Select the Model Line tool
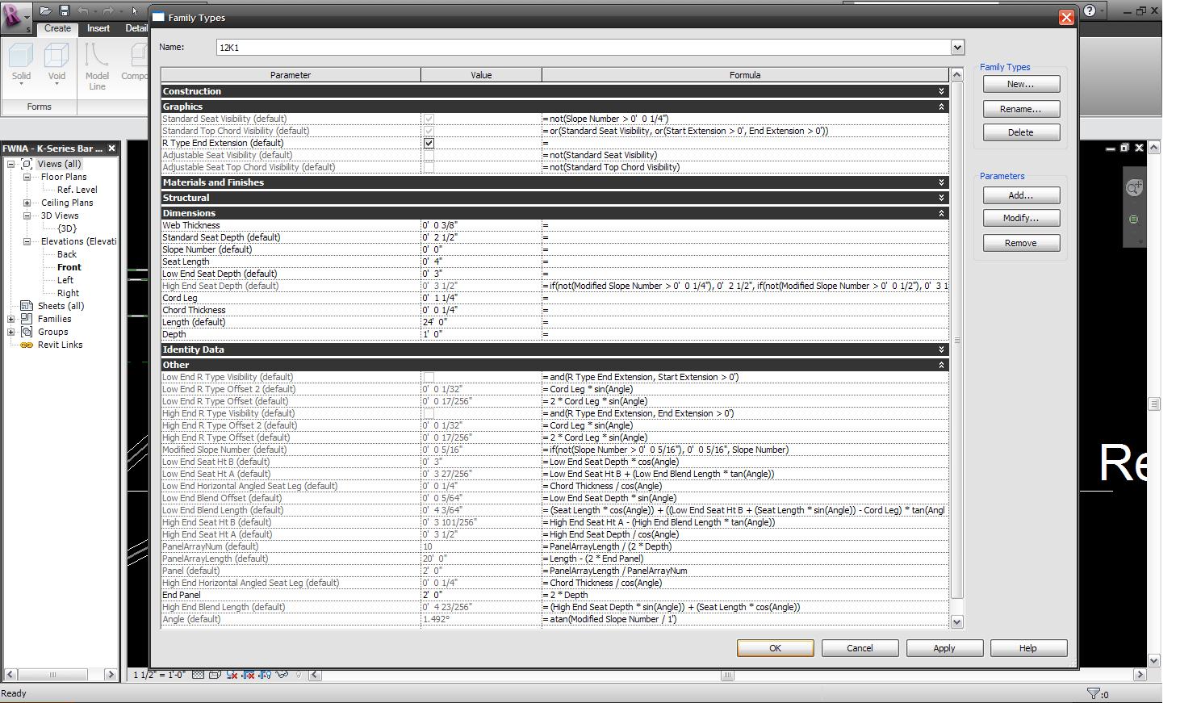This screenshot has height=703, width=1201. pyautogui.click(x=97, y=66)
